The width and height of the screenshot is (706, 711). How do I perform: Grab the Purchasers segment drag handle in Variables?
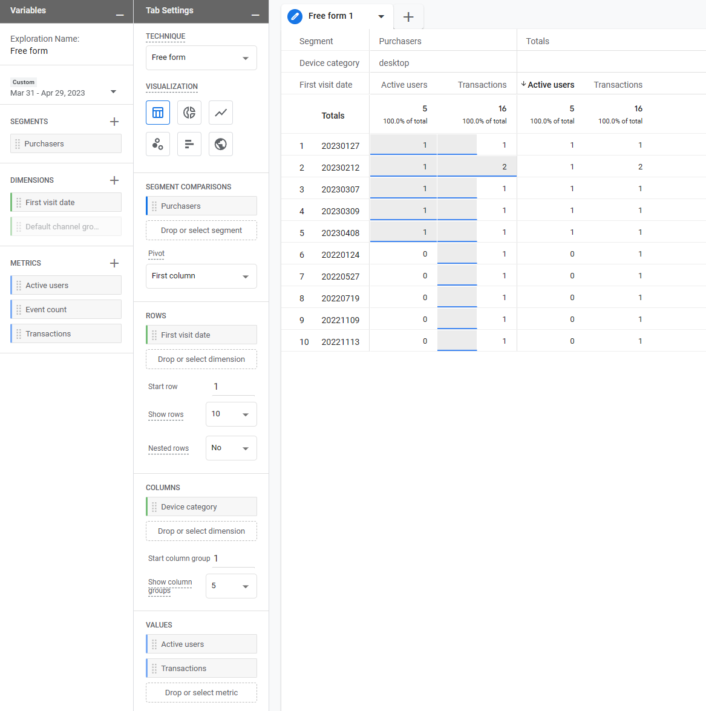tap(18, 144)
